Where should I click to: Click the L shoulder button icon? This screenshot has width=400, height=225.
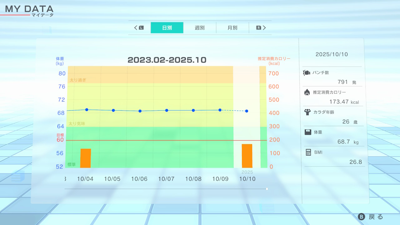[141, 27]
